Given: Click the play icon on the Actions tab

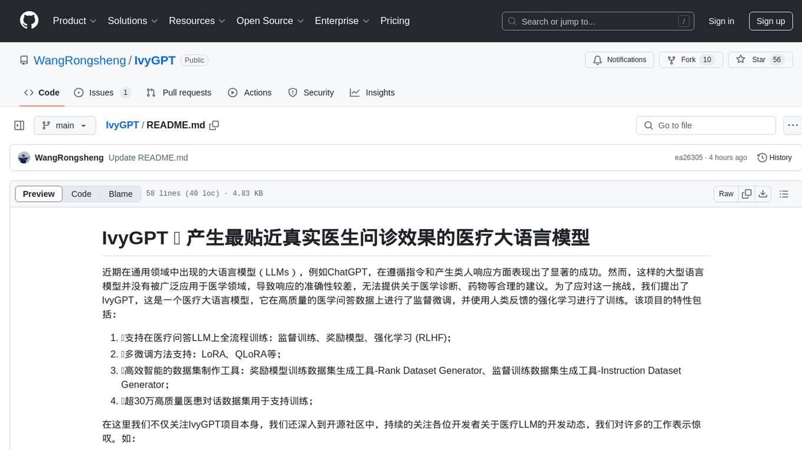Looking at the screenshot, I should tap(233, 92).
